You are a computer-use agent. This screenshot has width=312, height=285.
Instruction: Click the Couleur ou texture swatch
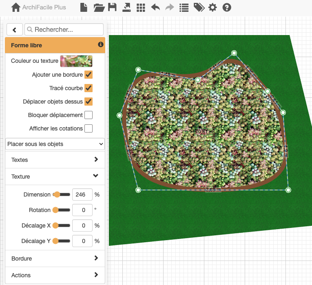76,61
